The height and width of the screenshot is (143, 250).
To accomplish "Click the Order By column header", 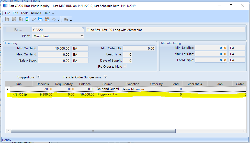I will [x=156, y=84].
